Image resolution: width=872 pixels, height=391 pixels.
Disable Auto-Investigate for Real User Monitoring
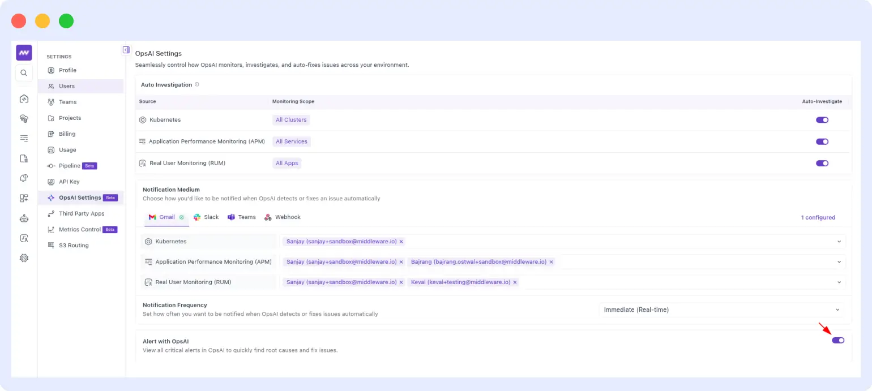tap(822, 163)
